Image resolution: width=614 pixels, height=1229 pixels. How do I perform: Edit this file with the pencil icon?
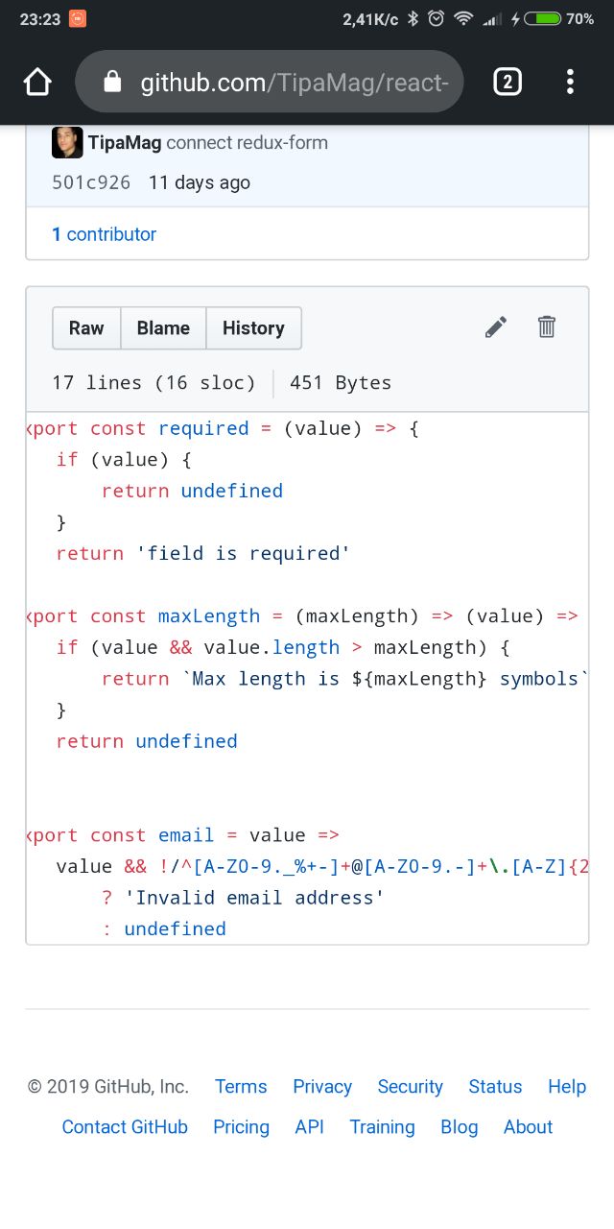tap(495, 327)
